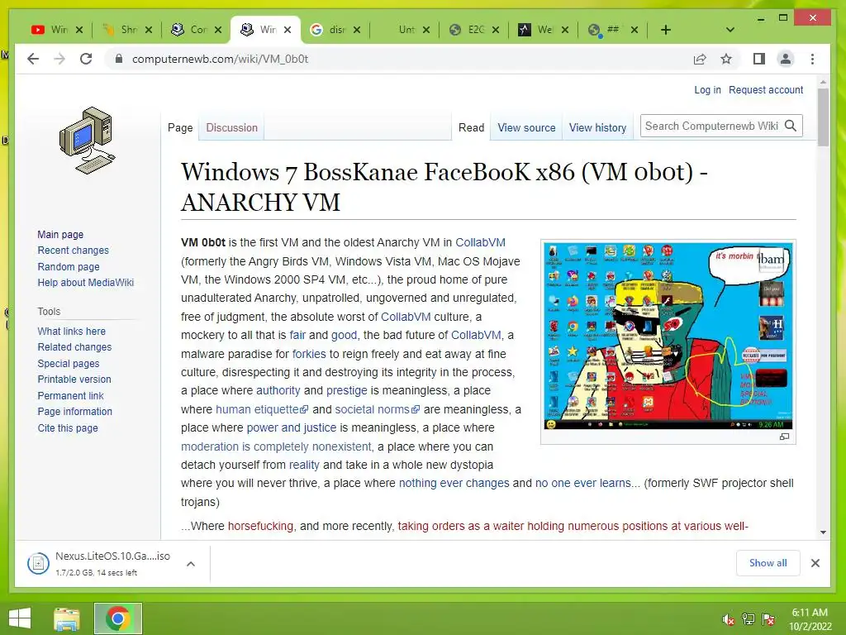Close the Google 'disr' tab
This screenshot has height=635, width=846.
357,30
